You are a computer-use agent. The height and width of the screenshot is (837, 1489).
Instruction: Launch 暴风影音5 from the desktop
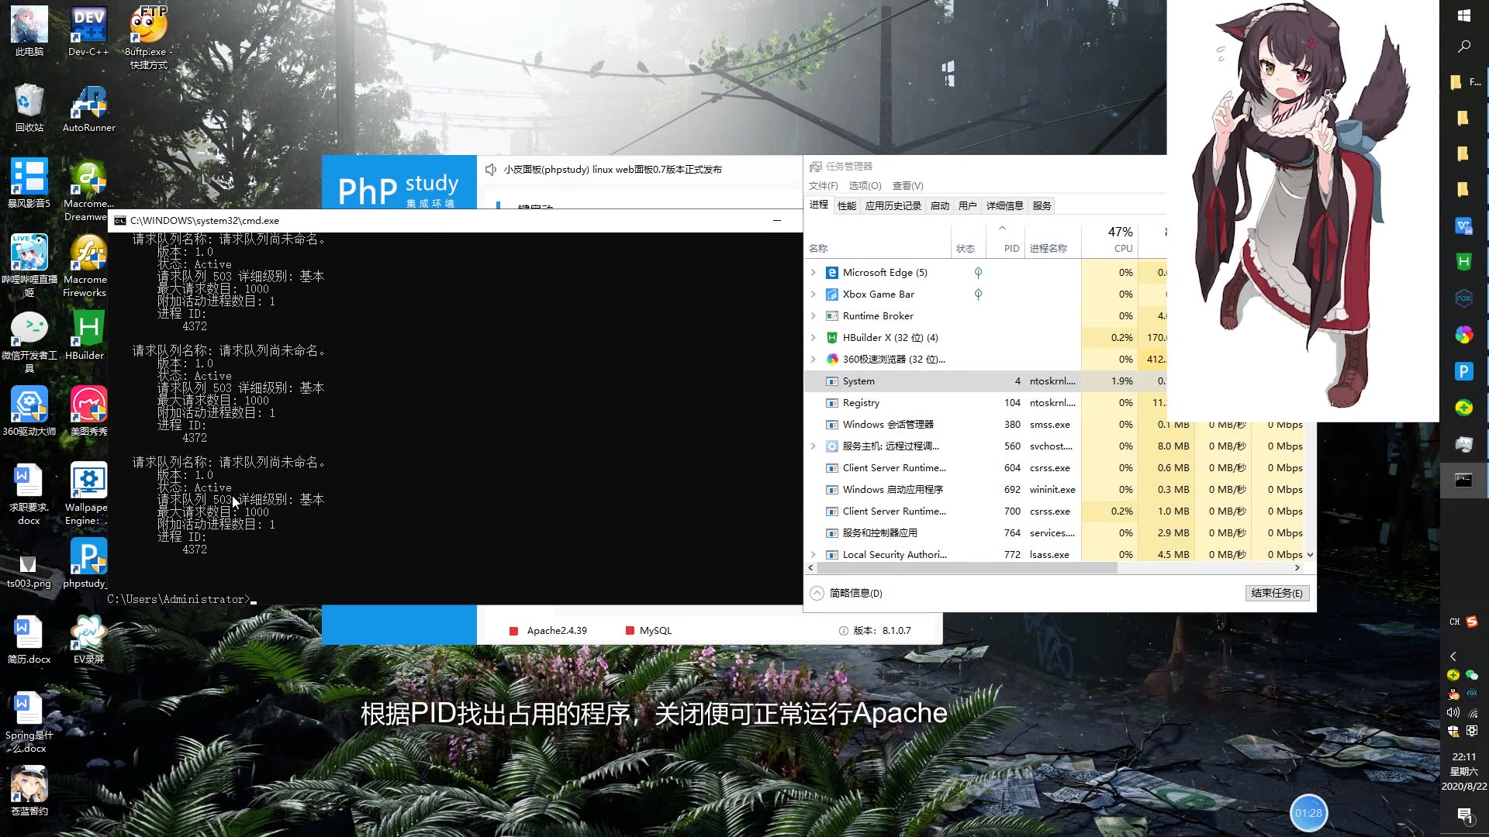[29, 183]
